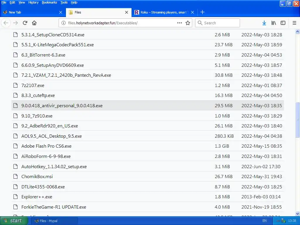Click the vertical scrollbar thumb
This screenshot has width=300, height=225.
point(297,120)
